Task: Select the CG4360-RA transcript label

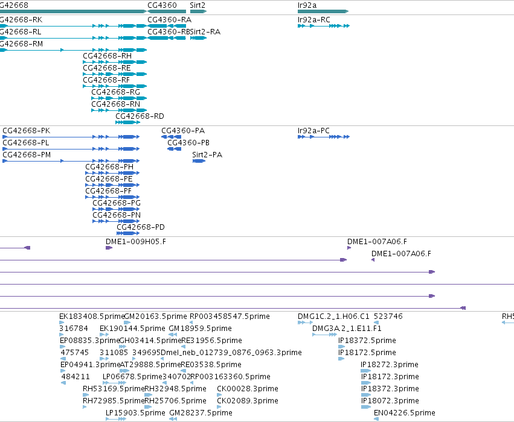Action: [x=170, y=20]
